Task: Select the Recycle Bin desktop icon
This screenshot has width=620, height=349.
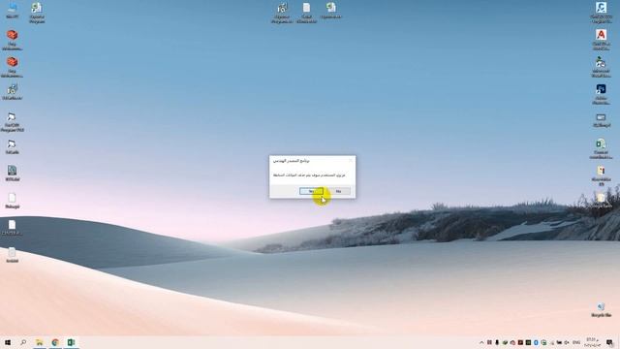Action: [601, 310]
